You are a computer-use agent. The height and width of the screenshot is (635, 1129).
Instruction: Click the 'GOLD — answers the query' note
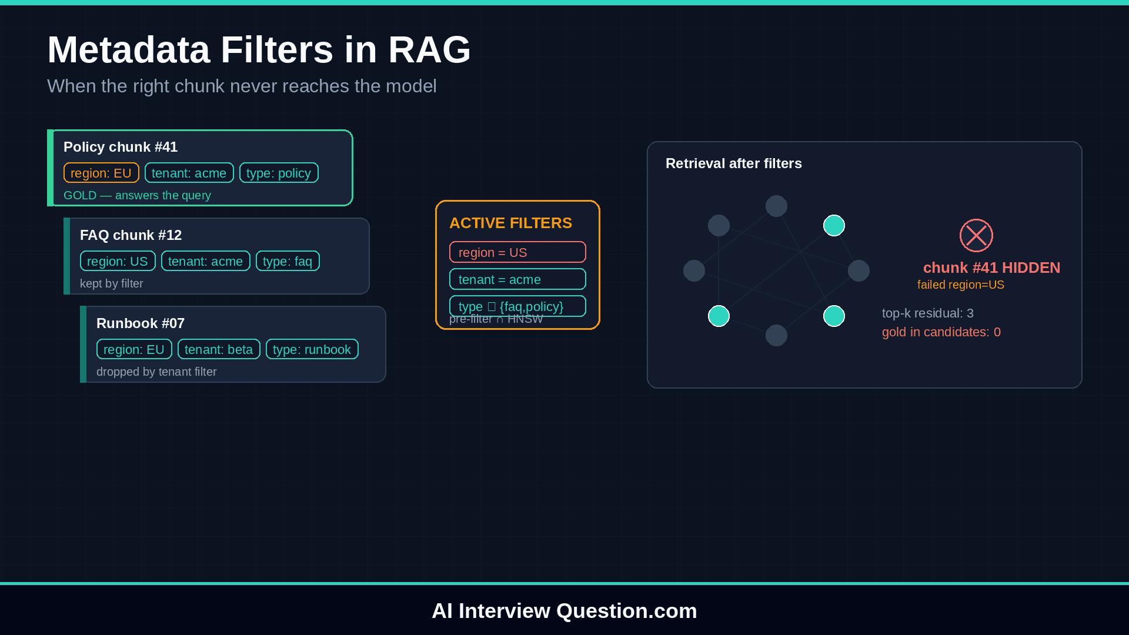(137, 195)
